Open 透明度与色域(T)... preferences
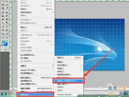129x97 pixels. coord(69,75)
